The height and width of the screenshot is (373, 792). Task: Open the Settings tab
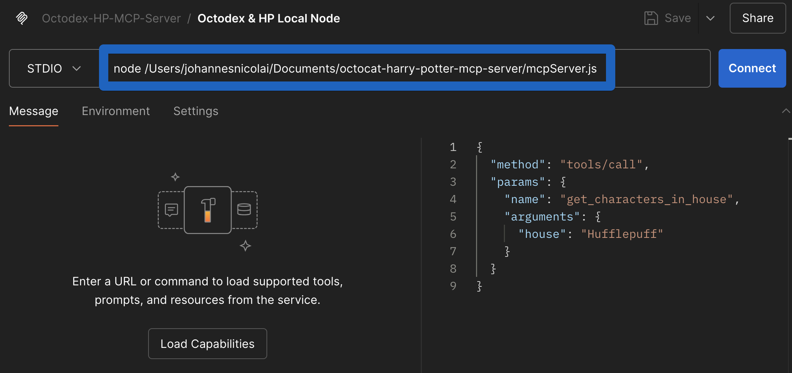tap(196, 111)
